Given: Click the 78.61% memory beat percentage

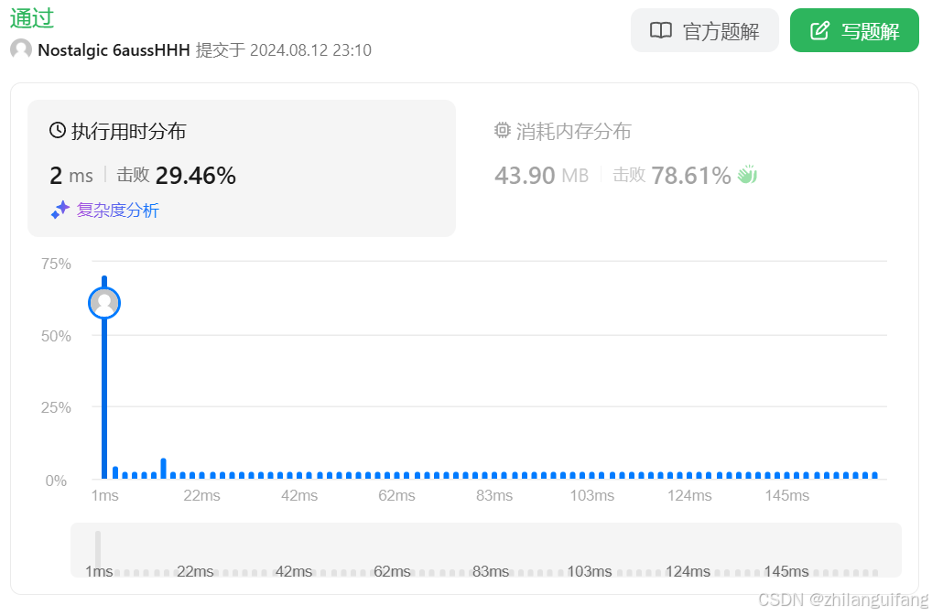Looking at the screenshot, I should [691, 175].
